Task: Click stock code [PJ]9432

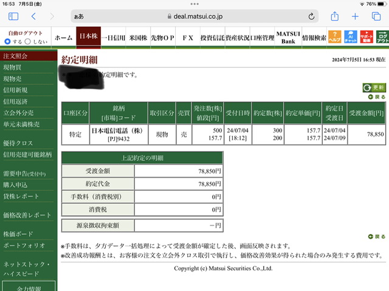Action: [119, 139]
